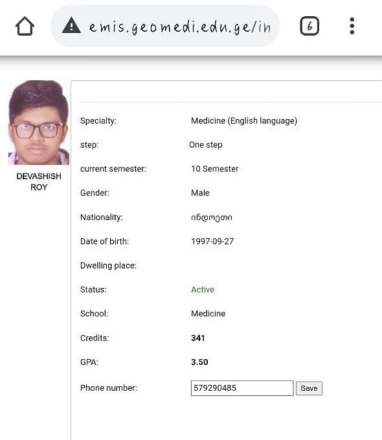The height and width of the screenshot is (440, 382).
Task: Click the date of birth 1997-09-27
Action: coord(212,241)
